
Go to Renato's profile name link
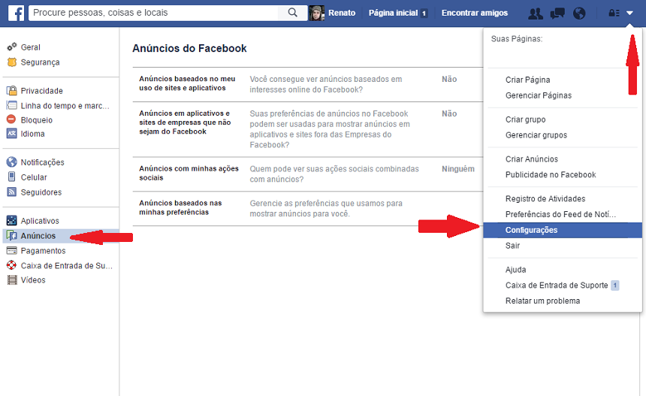tap(342, 14)
